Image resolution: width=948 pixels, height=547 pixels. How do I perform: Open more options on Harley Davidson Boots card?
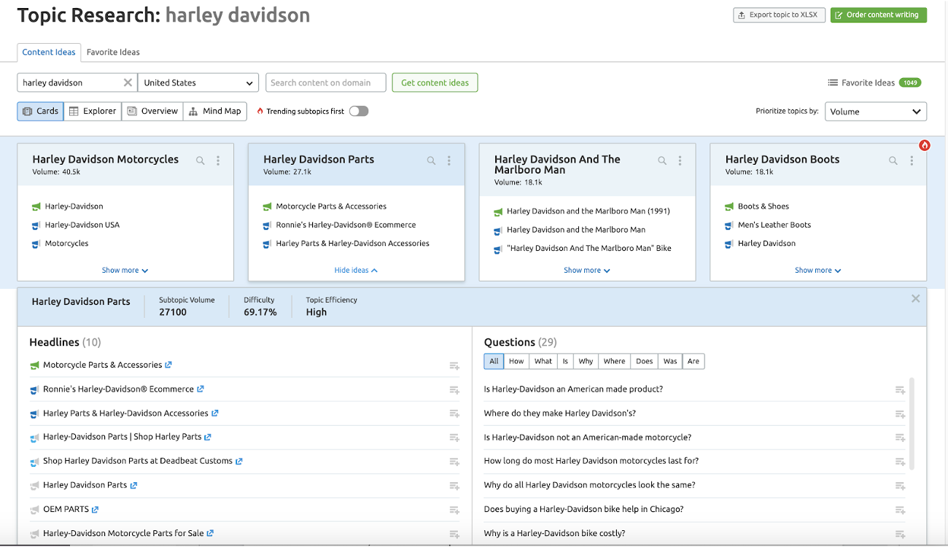click(912, 160)
